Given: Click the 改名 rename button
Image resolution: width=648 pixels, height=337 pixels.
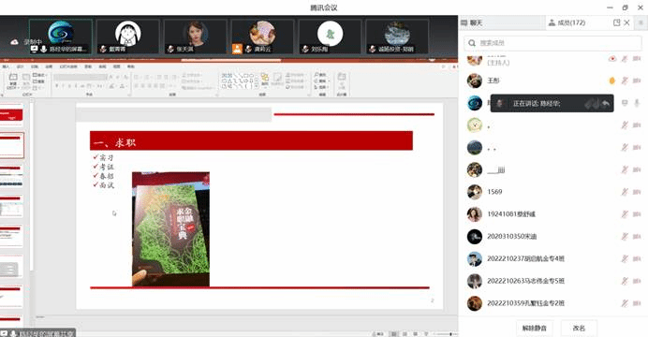Looking at the screenshot, I should 579,329.
